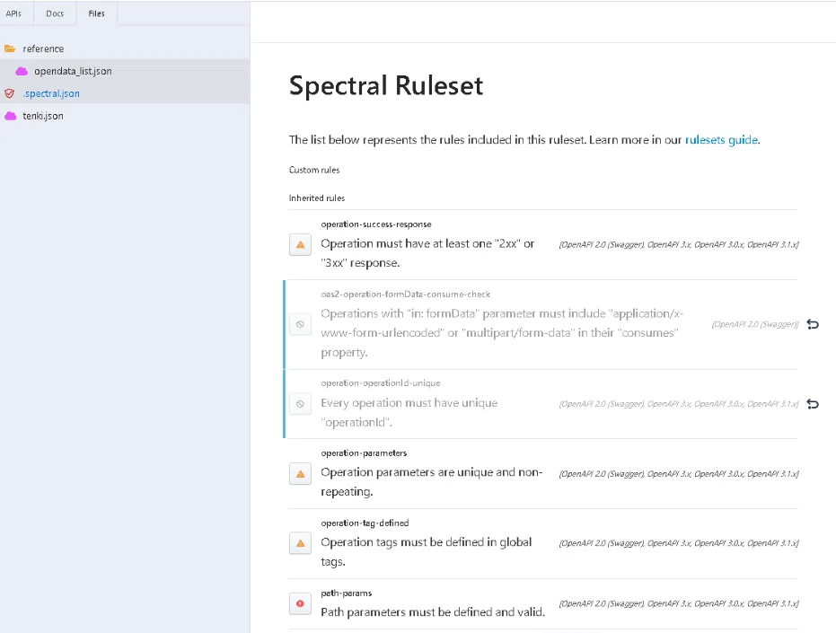The height and width of the screenshot is (633, 836).
Task: Click disabled icon for oas2-operation-formData-consume-check rule
Action: click(x=300, y=324)
